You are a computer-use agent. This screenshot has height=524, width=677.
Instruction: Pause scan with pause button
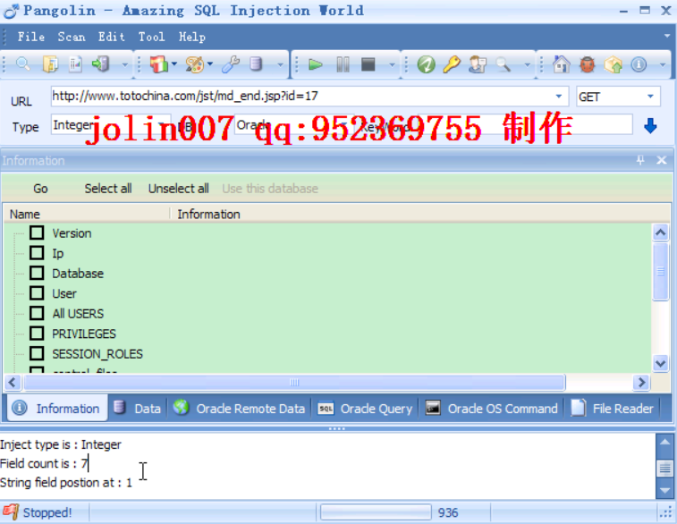click(343, 64)
